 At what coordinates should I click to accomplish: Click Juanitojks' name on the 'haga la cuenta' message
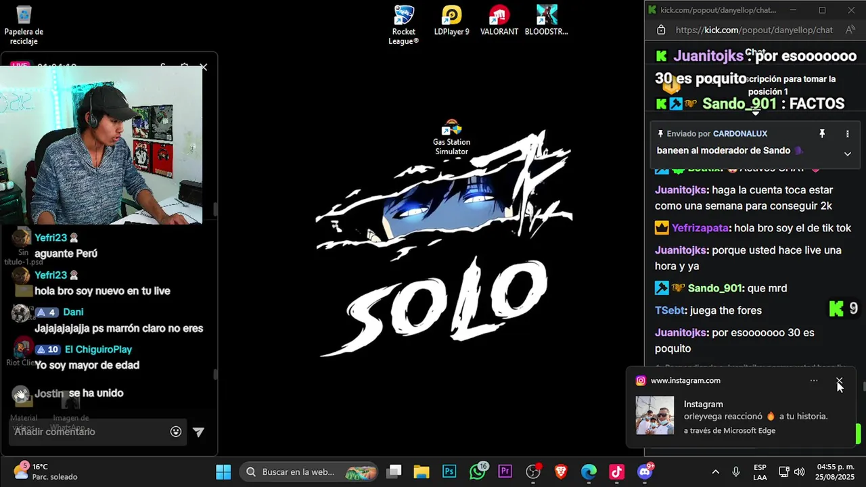point(681,190)
